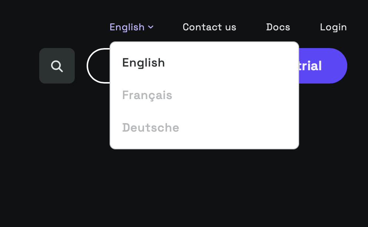
Task: Open the Contact us page
Action: coord(209,27)
